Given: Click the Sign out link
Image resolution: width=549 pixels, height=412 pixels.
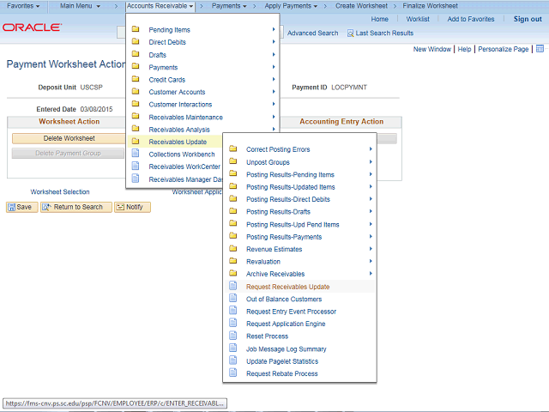Looking at the screenshot, I should point(527,19).
